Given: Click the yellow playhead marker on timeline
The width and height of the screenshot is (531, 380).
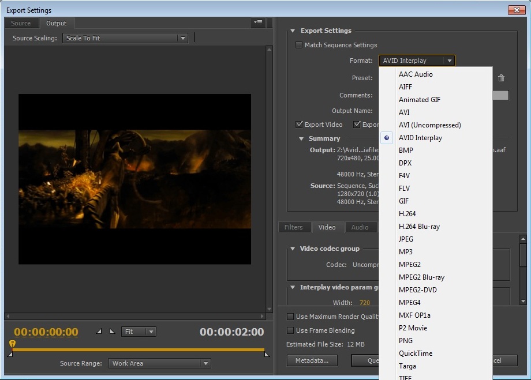Looking at the screenshot, I should click(12, 344).
